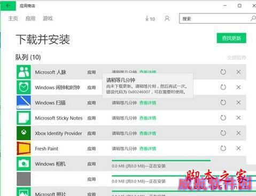Click the error code 0x80246007 text
Image resolution: width=256 pixels, height=196 pixels.
click(x=139, y=92)
